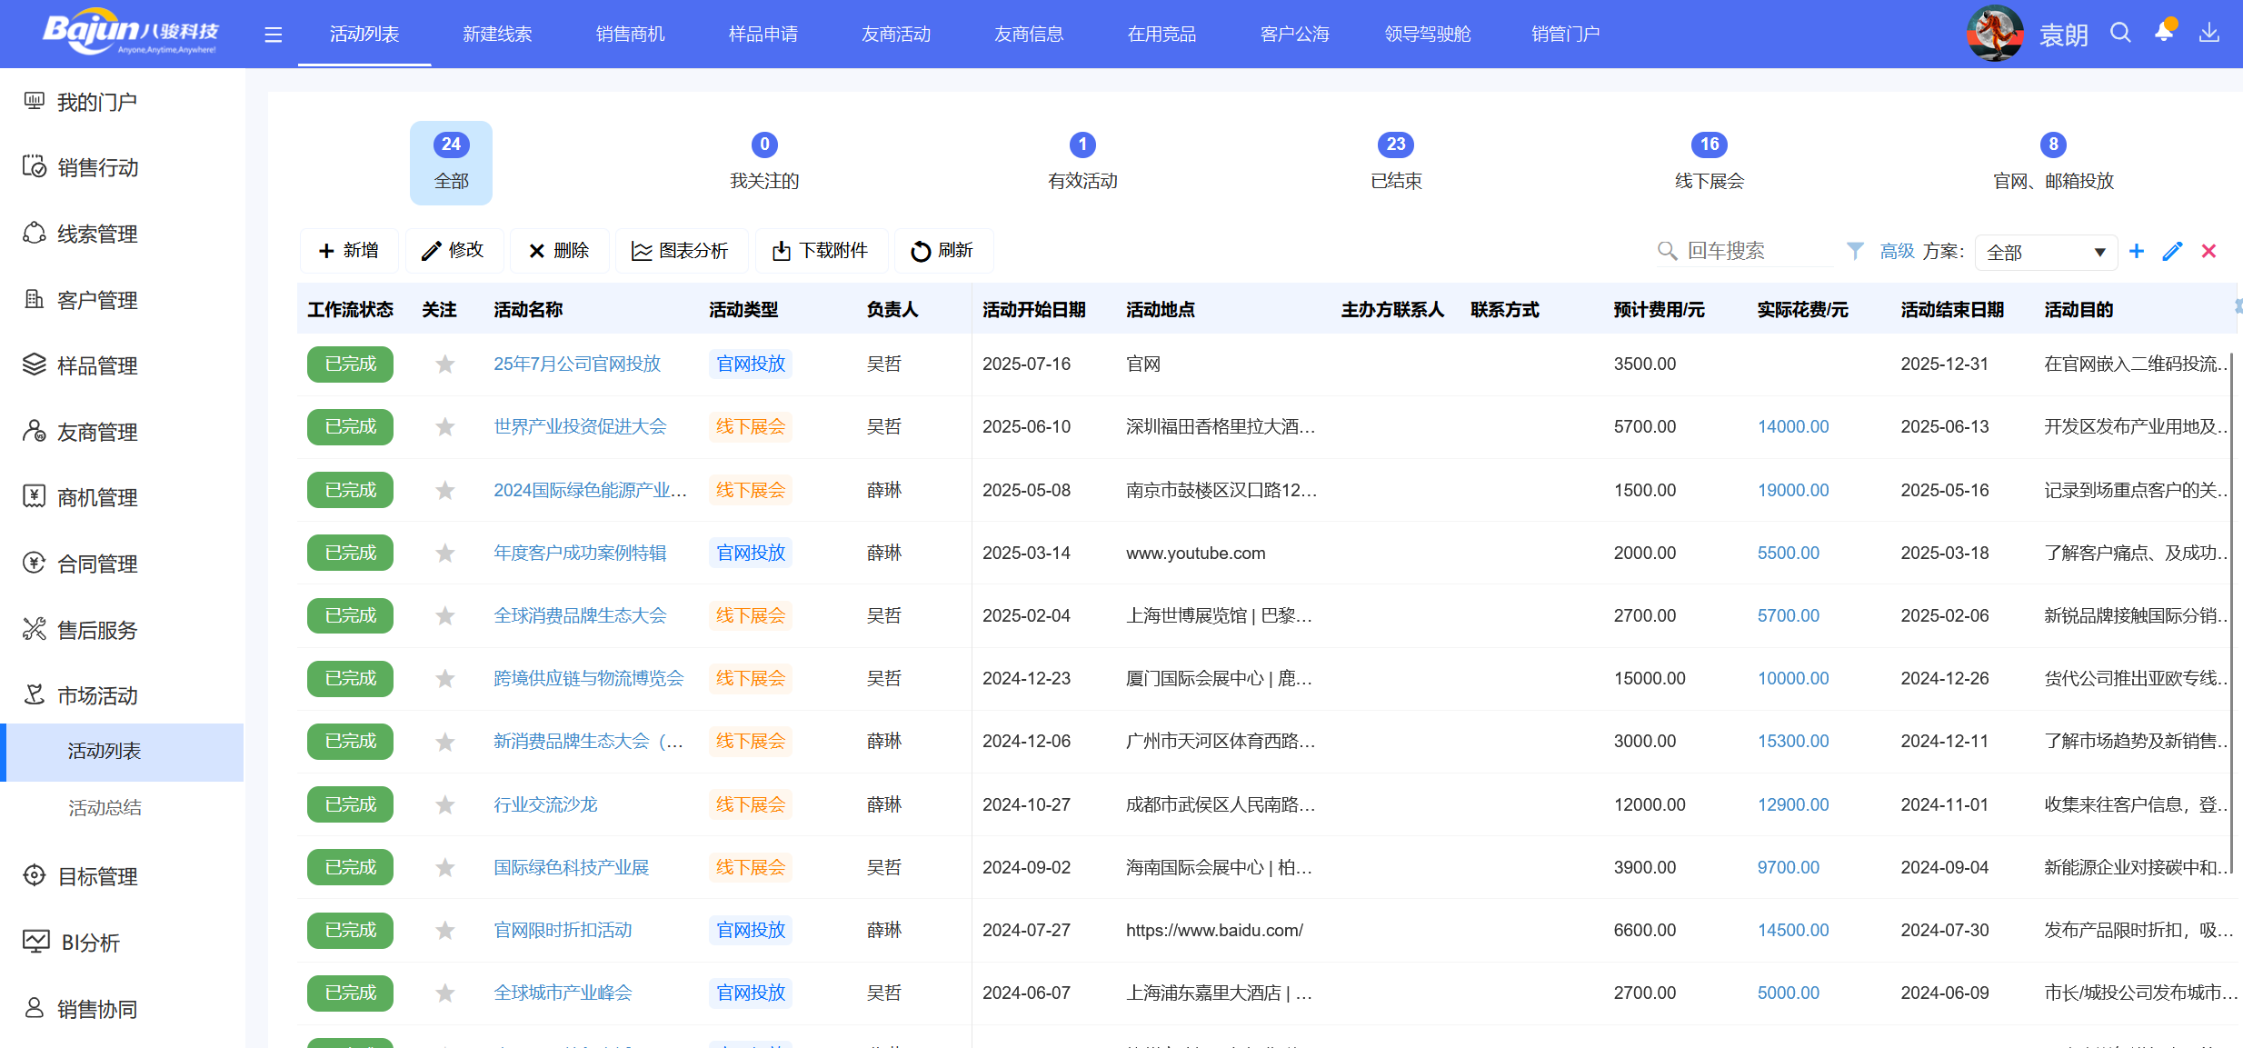Open the advanced filter funnel icon
The image size is (2243, 1048).
point(1855,251)
